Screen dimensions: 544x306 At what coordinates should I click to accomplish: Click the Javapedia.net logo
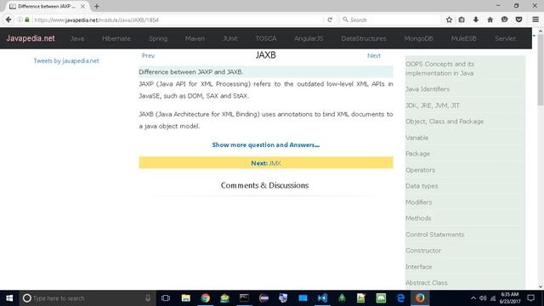click(31, 38)
